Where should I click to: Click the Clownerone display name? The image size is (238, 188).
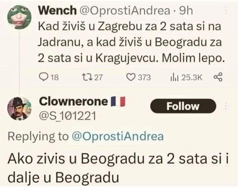[x=73, y=101]
